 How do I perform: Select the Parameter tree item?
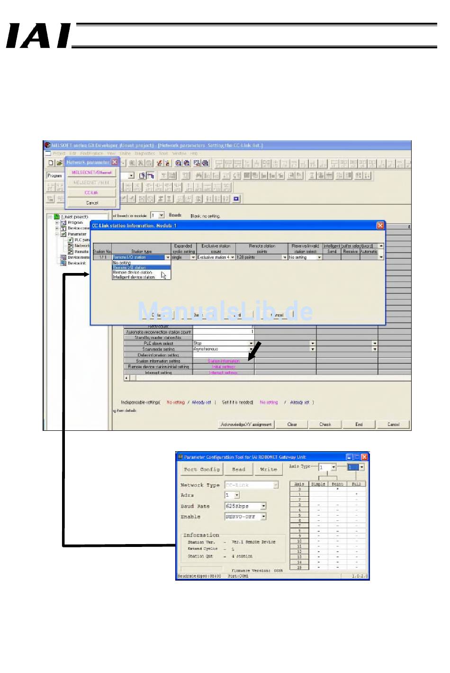point(77,234)
